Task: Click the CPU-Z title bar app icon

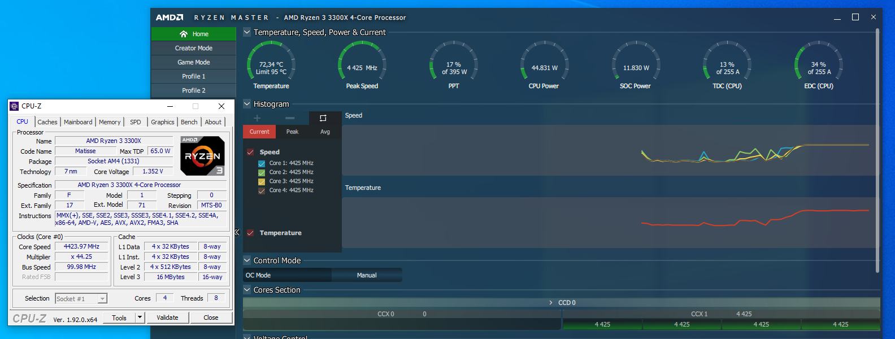Action: pyautogui.click(x=14, y=106)
